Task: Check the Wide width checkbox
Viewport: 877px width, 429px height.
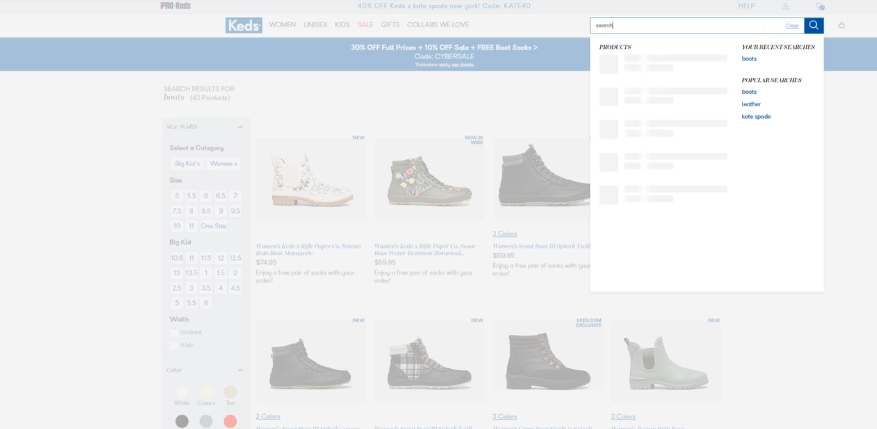Action: 174,345
